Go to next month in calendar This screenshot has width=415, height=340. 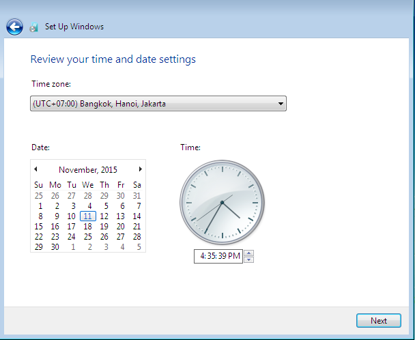tap(141, 169)
